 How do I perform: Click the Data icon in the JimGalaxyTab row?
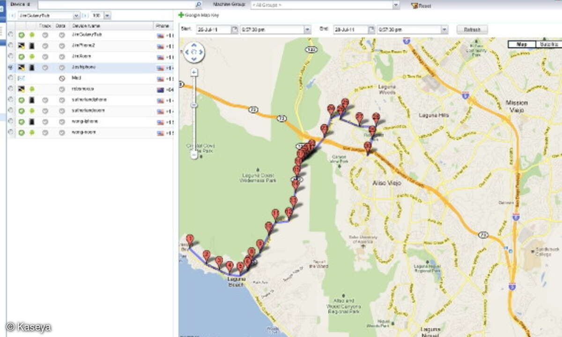coord(61,35)
